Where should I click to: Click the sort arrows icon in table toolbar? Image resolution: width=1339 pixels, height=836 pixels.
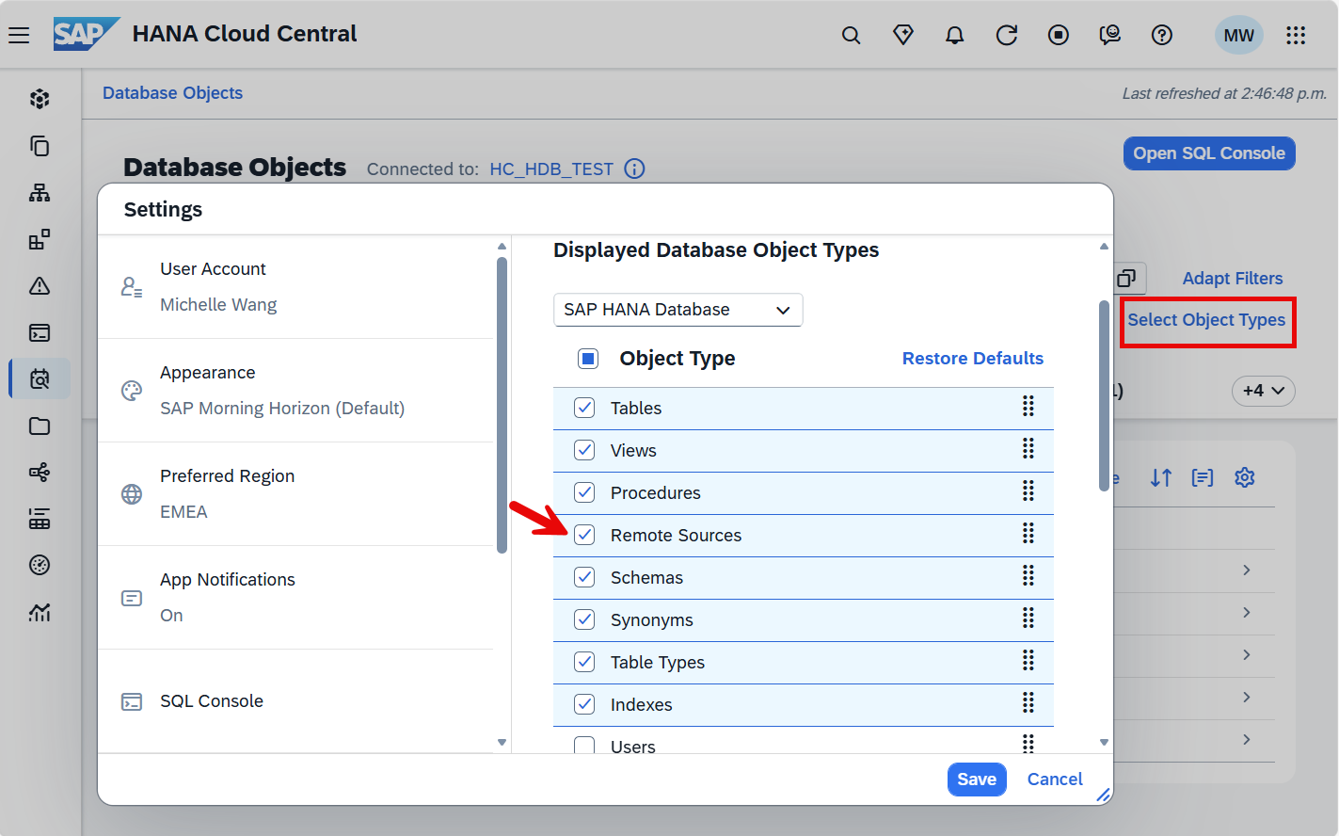click(1161, 478)
